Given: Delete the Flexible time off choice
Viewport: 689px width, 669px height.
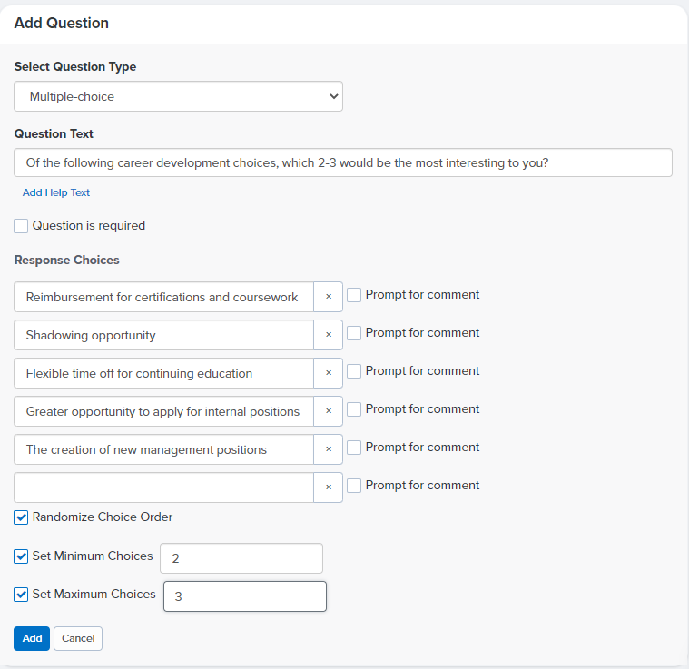Looking at the screenshot, I should coord(329,373).
